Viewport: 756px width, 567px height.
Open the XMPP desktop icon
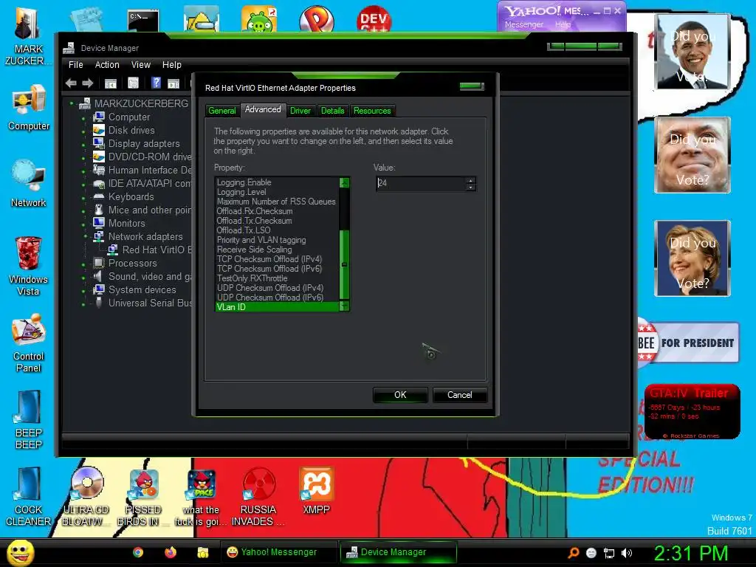pos(316,491)
